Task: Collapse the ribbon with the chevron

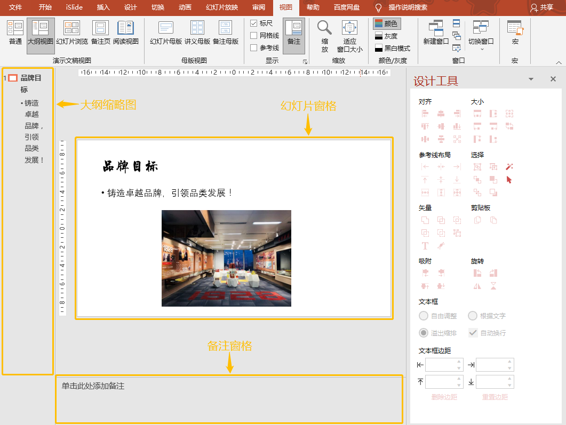Action: point(559,62)
